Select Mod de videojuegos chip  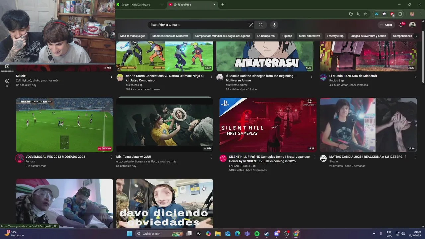point(133,36)
